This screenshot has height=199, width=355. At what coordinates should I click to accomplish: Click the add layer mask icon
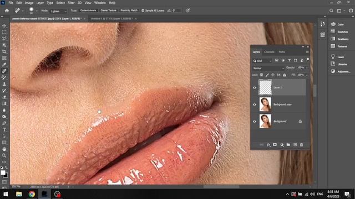point(275,145)
